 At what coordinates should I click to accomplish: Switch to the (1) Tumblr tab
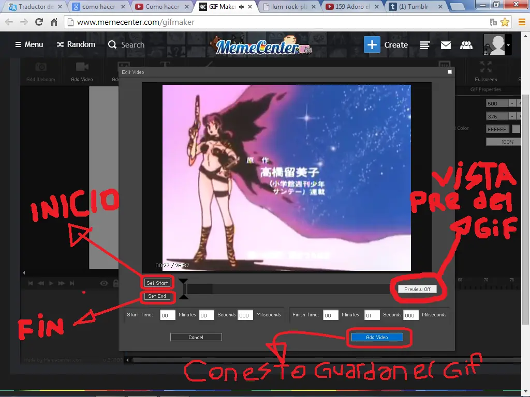coord(416,6)
